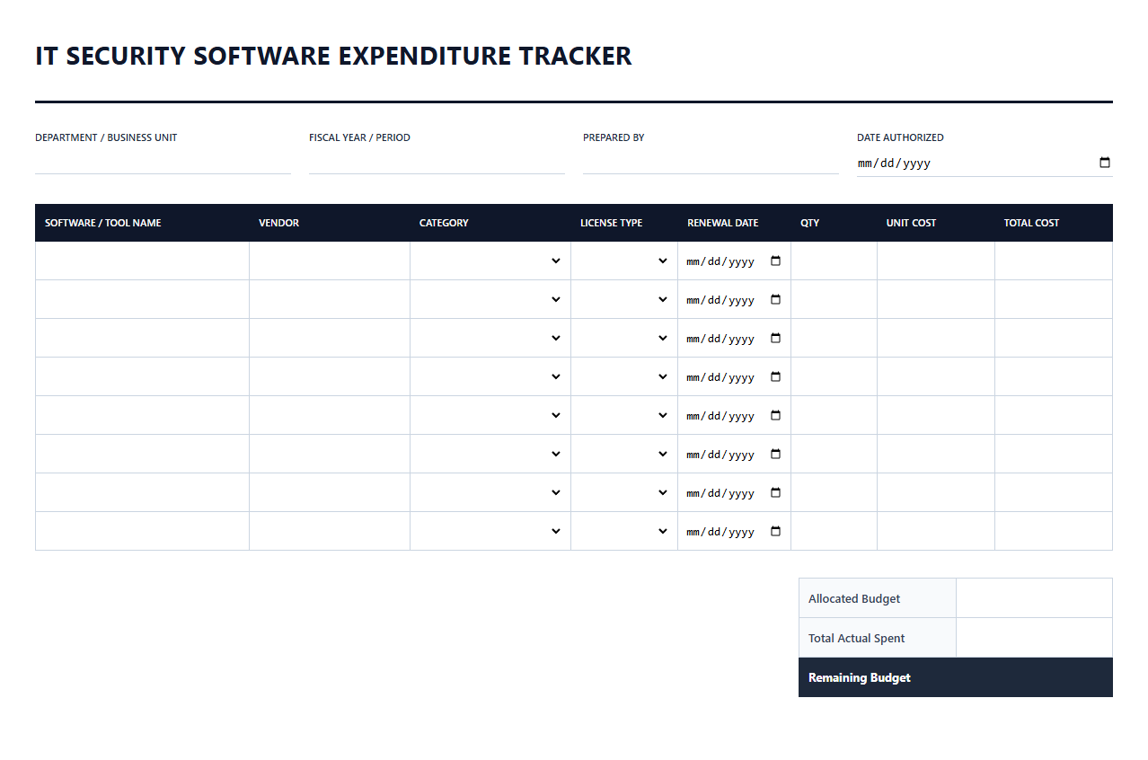Click the first row's Unit Cost cell
Viewport: 1148px width, 760px height.
936,261
